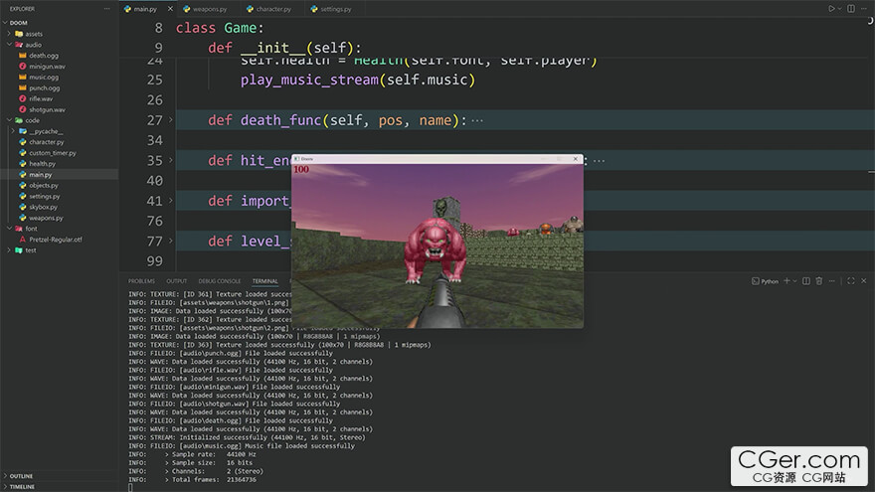Select the TERMINAL panel tab

[265, 281]
